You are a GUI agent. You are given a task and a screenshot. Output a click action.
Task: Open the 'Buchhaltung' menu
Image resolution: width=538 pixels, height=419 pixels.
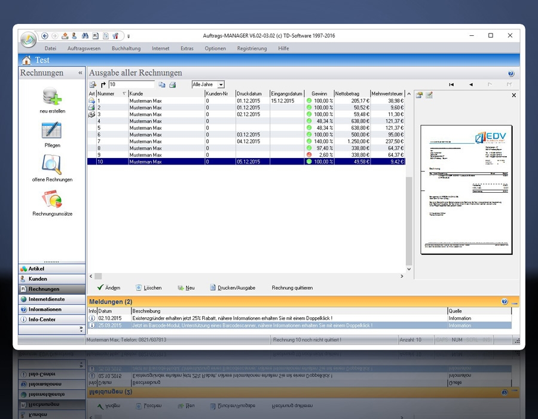click(126, 48)
